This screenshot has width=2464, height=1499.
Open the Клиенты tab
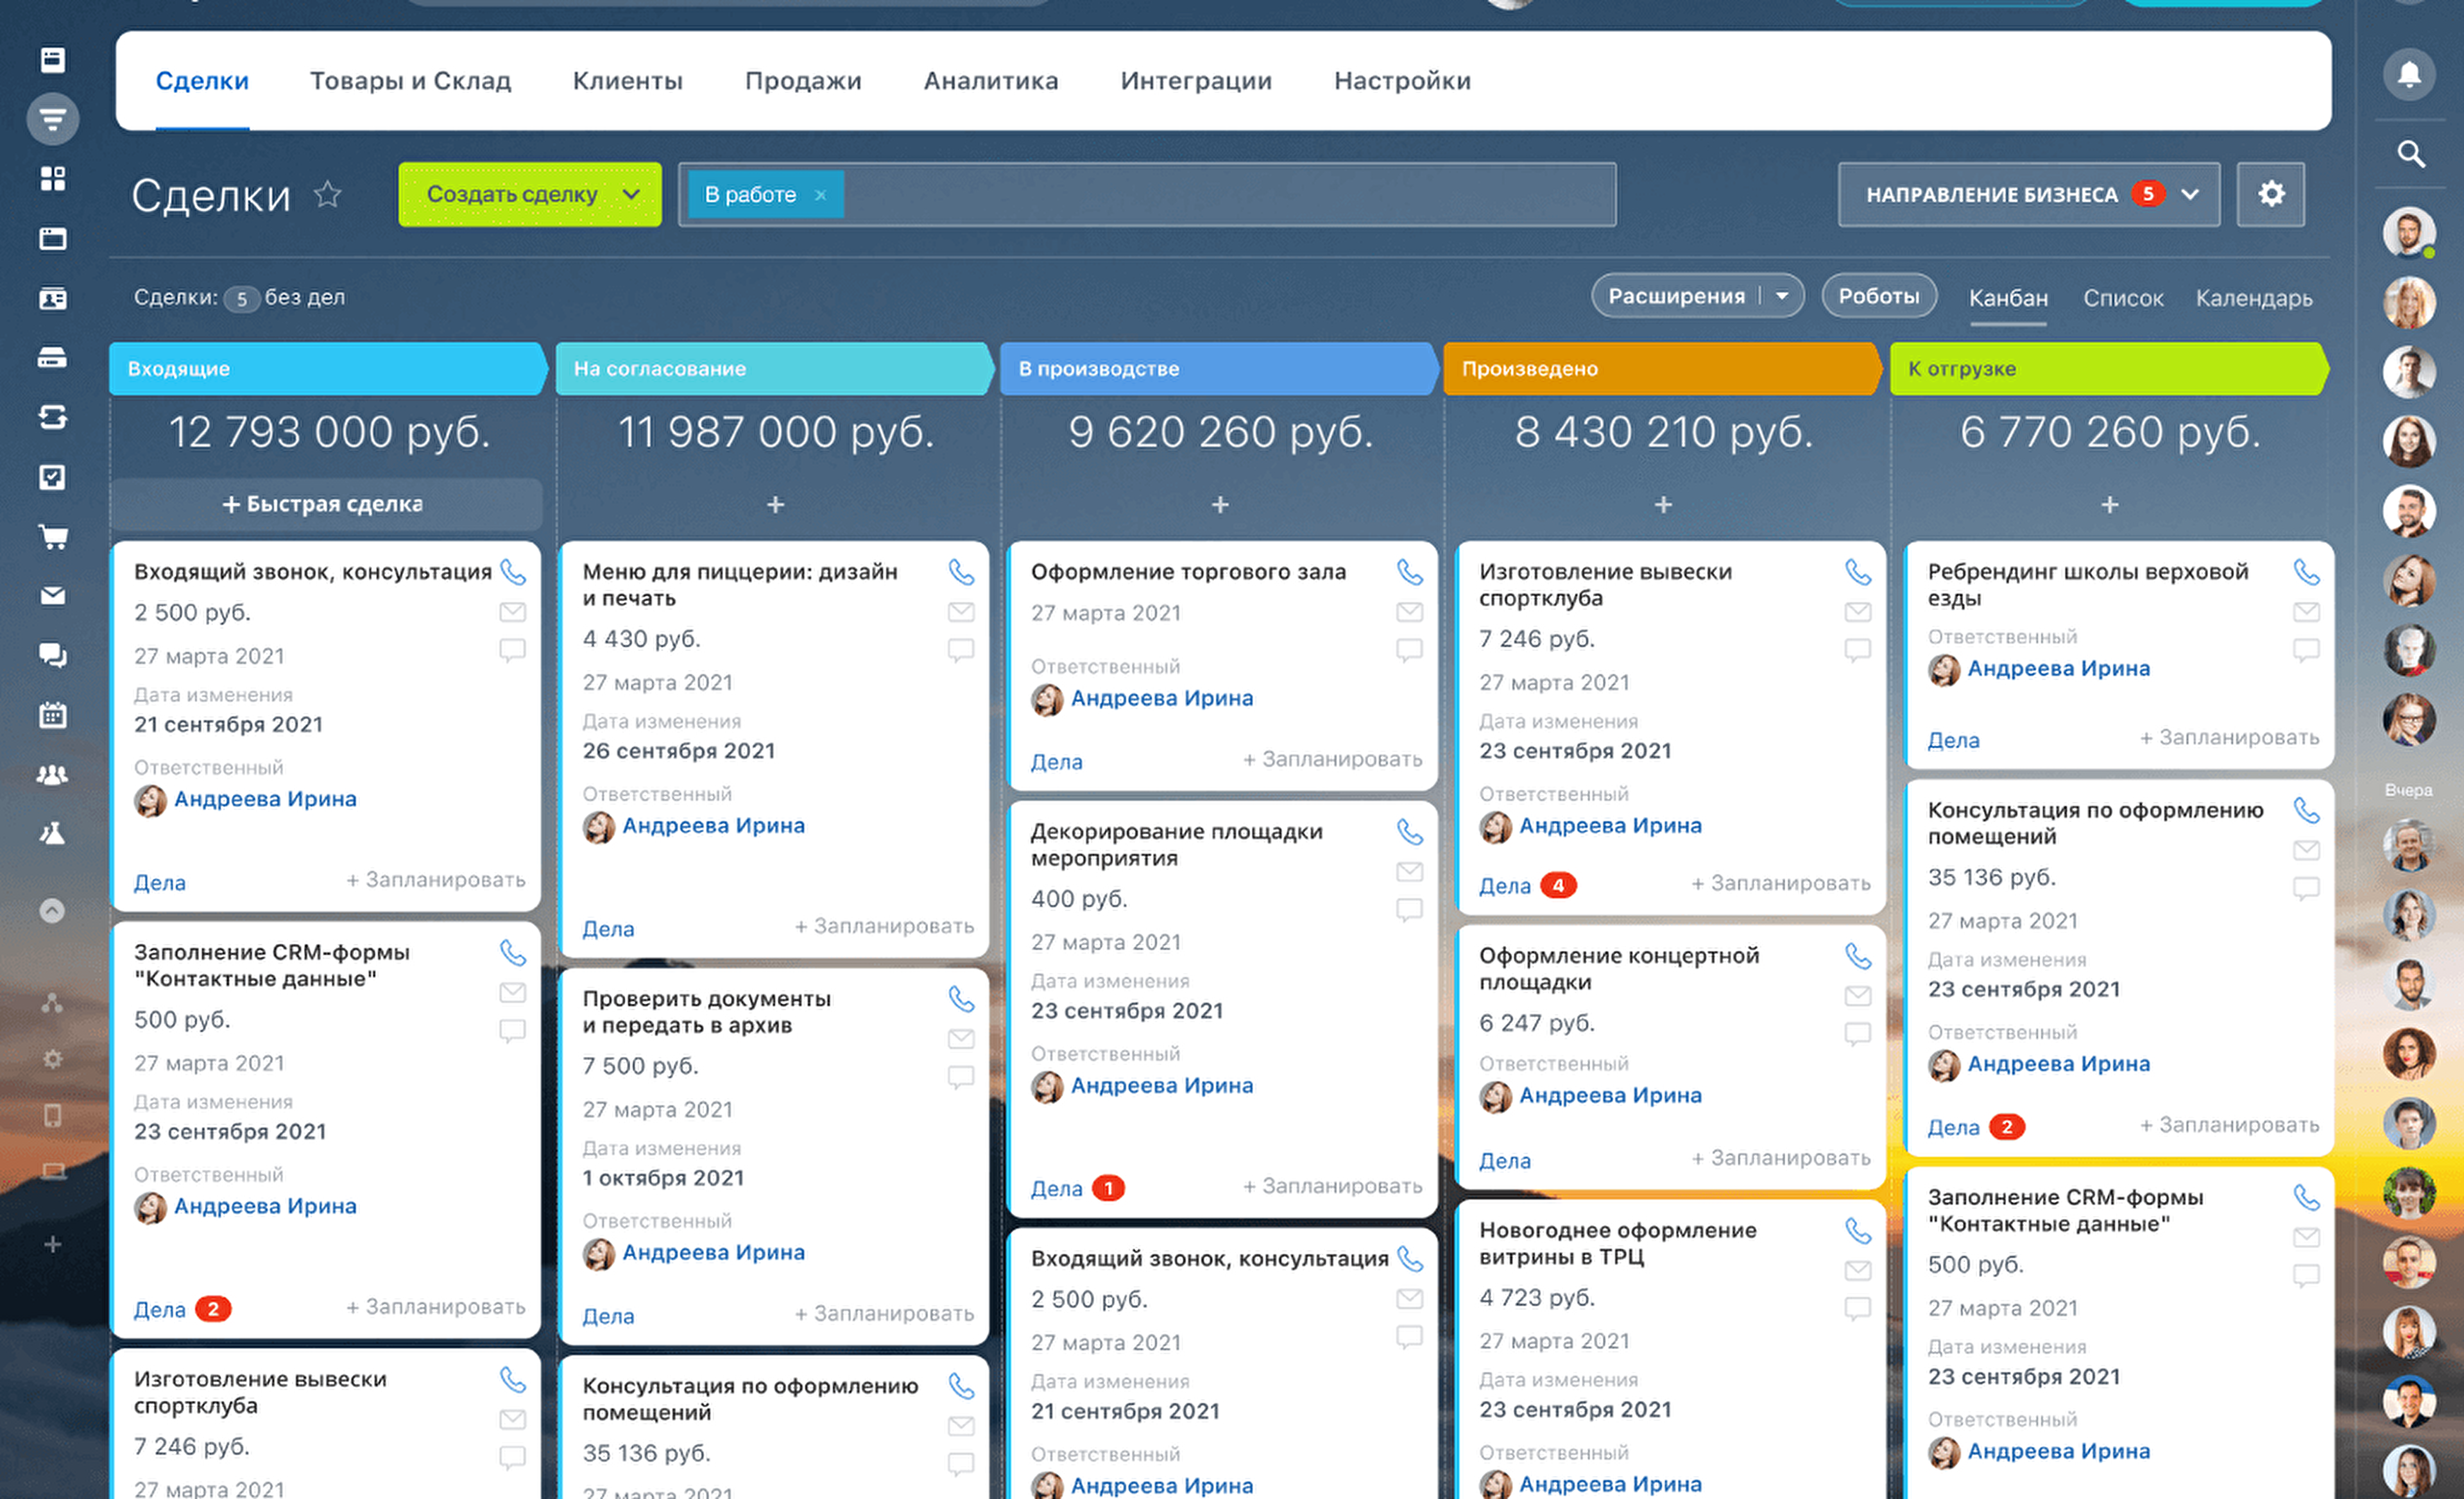(627, 81)
